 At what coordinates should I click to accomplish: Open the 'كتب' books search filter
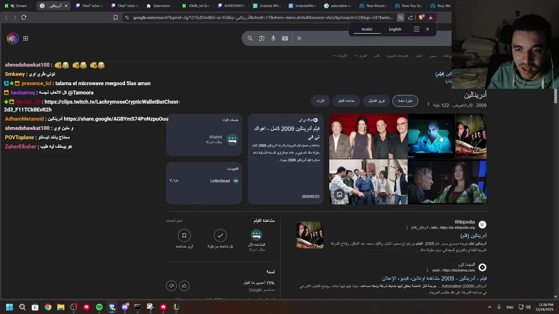376,56
